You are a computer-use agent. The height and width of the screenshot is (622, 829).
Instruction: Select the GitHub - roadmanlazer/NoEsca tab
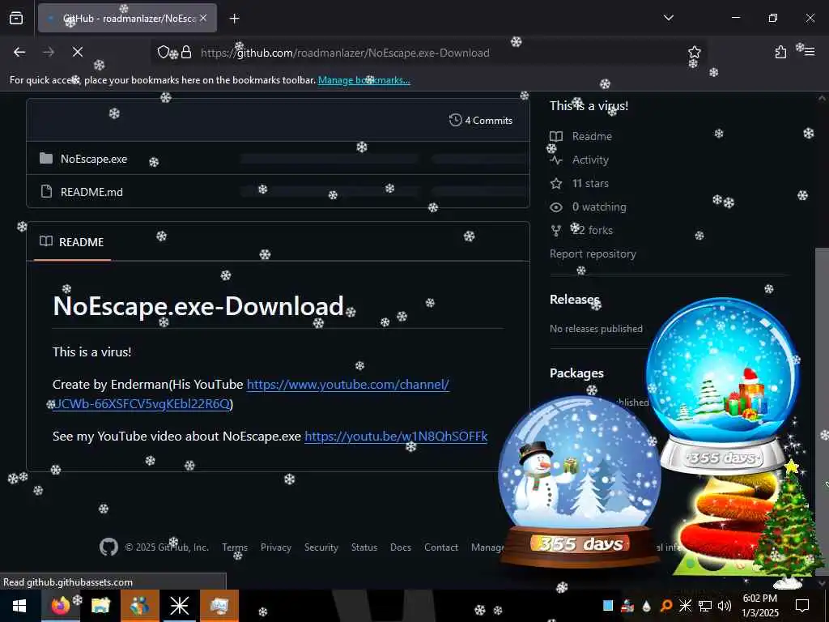(x=127, y=19)
